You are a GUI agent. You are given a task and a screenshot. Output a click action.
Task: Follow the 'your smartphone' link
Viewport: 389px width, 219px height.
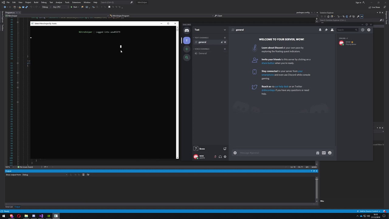282,73
